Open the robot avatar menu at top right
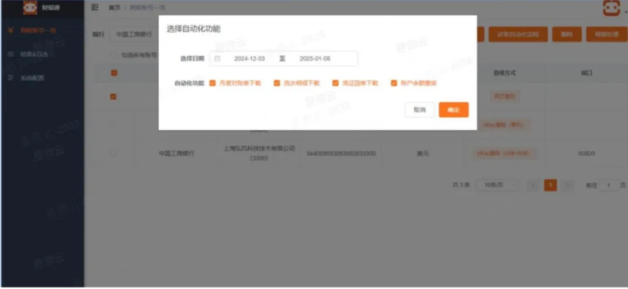This screenshot has height=289, width=628. click(x=611, y=8)
